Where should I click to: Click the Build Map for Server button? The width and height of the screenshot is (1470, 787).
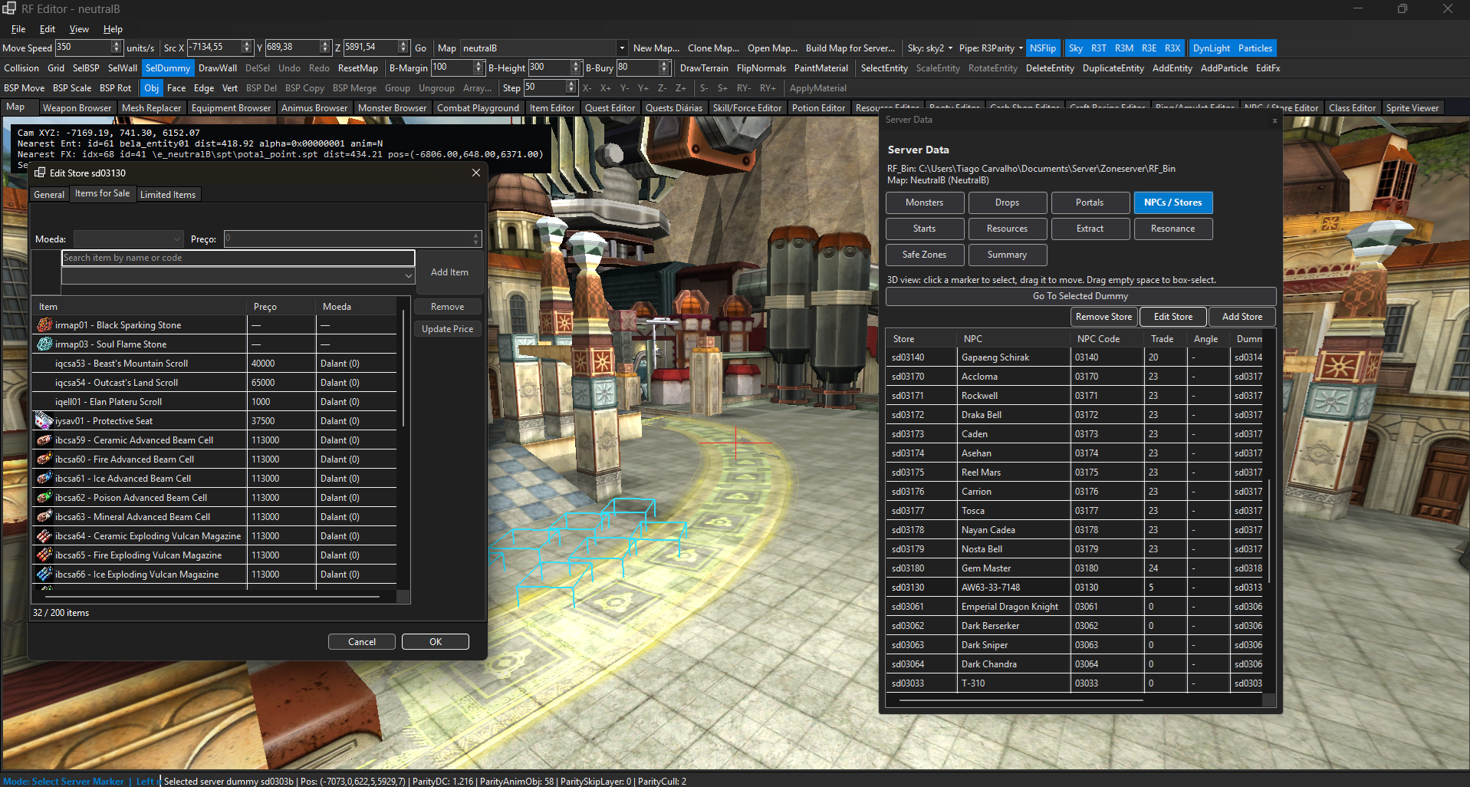[x=850, y=48]
